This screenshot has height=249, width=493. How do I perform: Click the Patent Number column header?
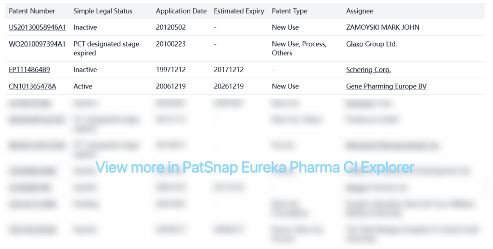coord(32,11)
